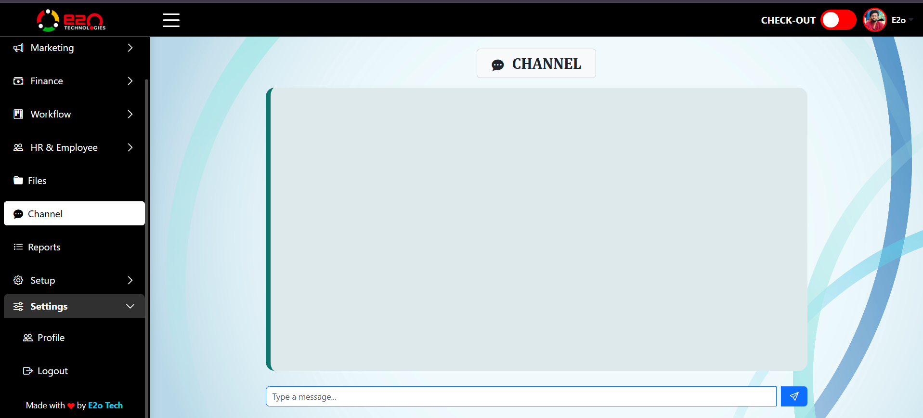Click the Marketing megaphone icon
This screenshot has width=923, height=418.
coord(18,48)
